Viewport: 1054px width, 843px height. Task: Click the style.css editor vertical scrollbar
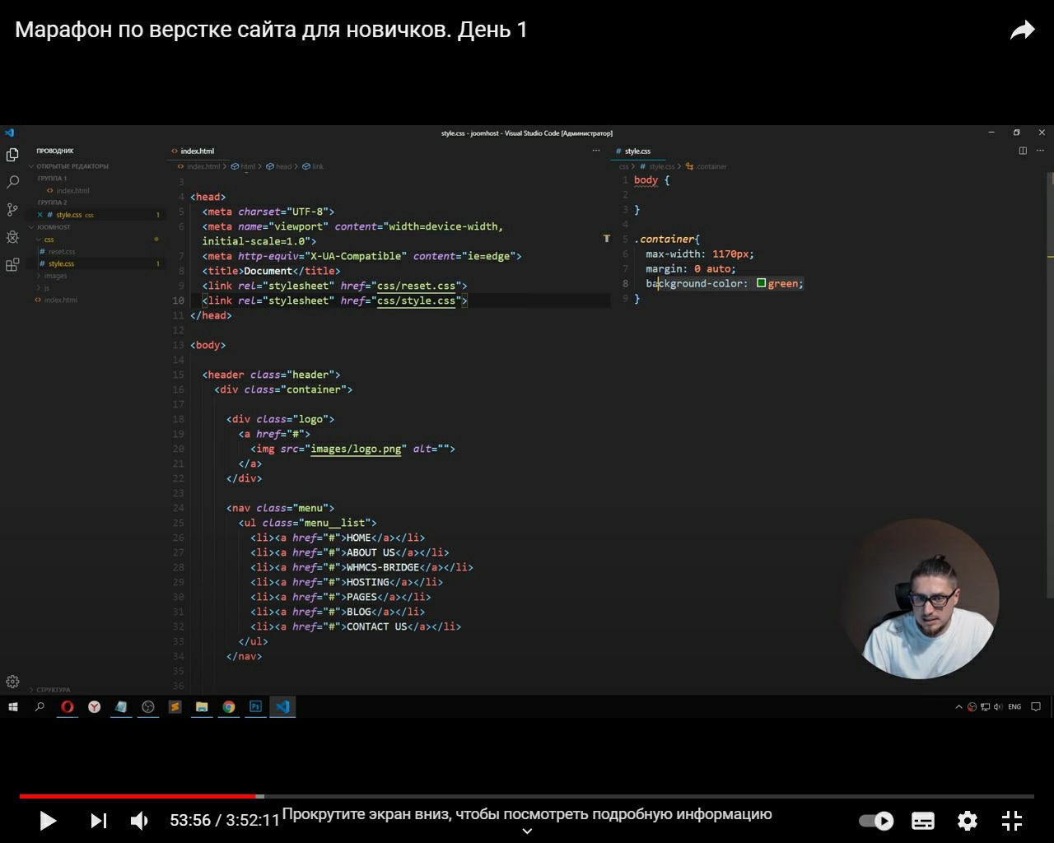(1050, 384)
